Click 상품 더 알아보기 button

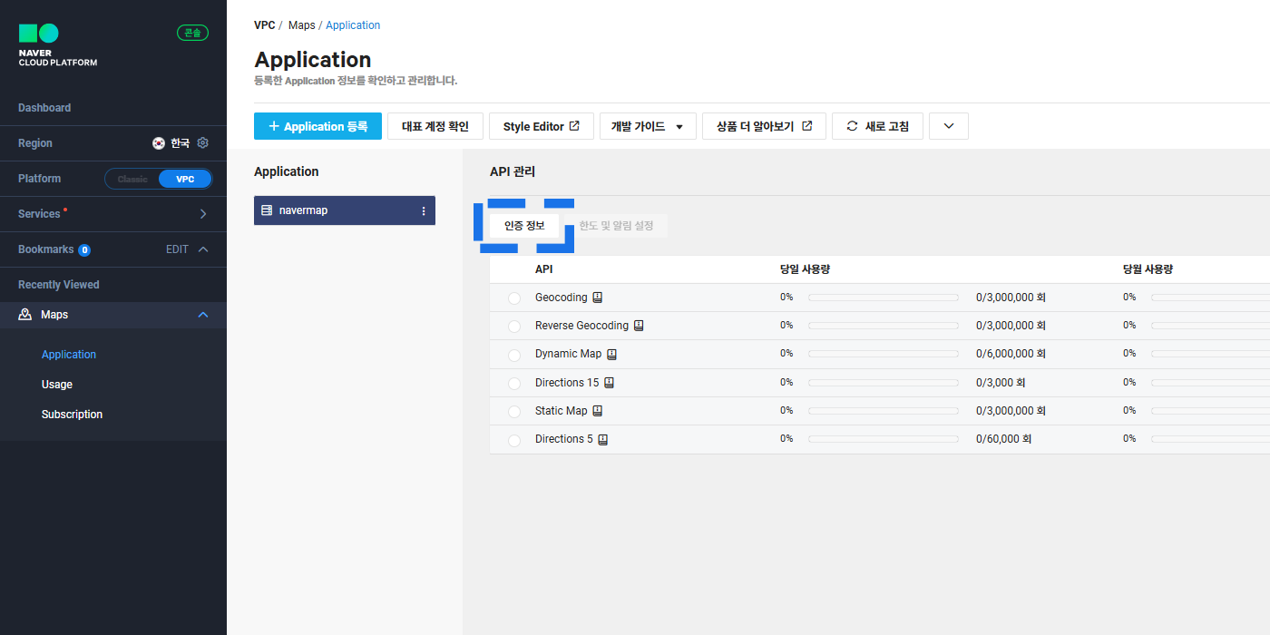point(764,126)
